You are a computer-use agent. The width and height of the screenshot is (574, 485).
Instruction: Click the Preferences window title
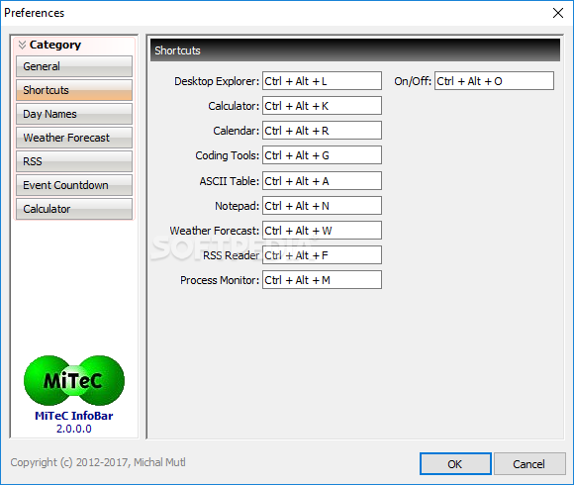(x=34, y=13)
